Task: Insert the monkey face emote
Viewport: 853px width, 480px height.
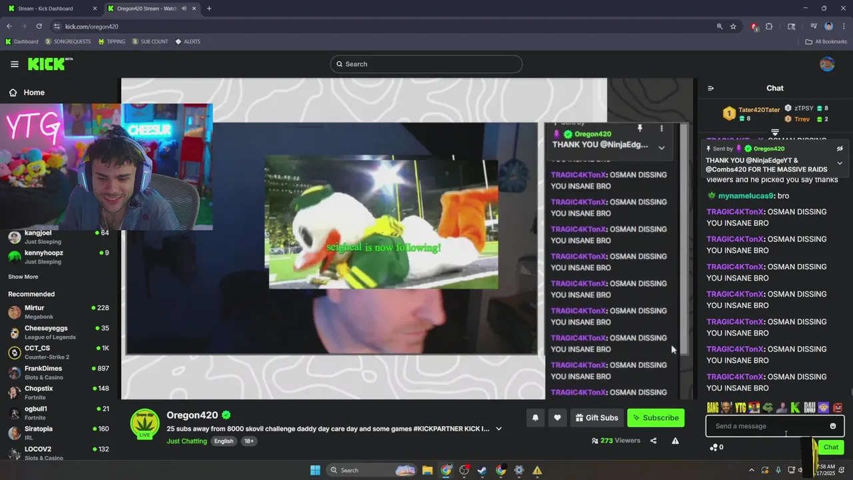Action: pyautogui.click(x=824, y=407)
